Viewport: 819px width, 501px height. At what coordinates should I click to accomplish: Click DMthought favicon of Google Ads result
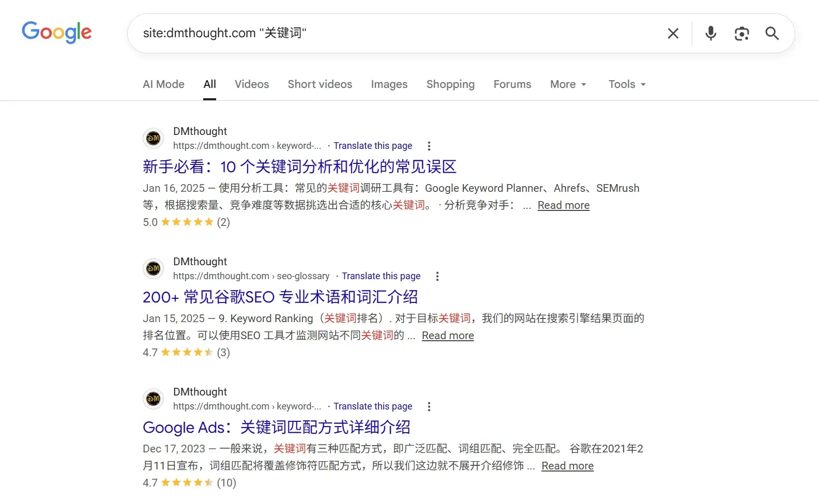point(154,399)
